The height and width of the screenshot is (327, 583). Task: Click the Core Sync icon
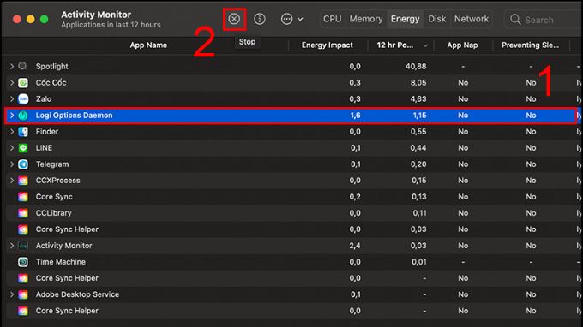coord(23,197)
